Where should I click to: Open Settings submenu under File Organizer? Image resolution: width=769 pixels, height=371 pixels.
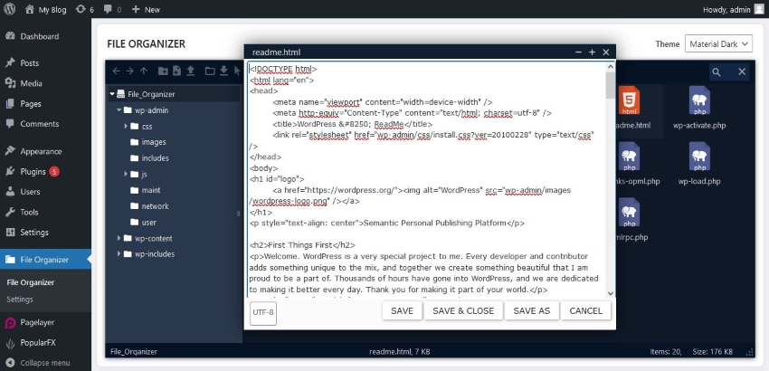coord(20,299)
